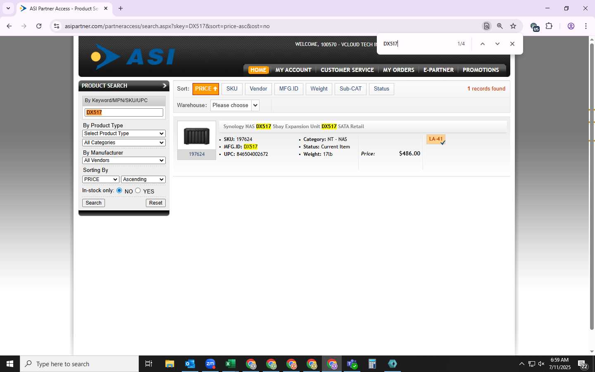Click the $486.00 price value

click(409, 153)
